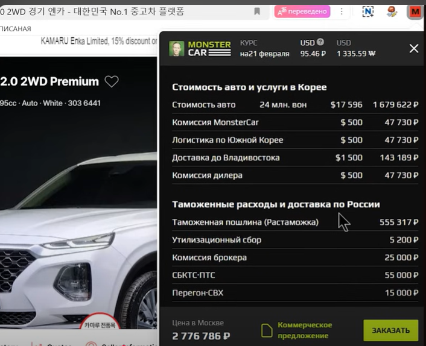Click the MONSTER CAR logo text
Screen dimensions: 426x346
click(209, 49)
